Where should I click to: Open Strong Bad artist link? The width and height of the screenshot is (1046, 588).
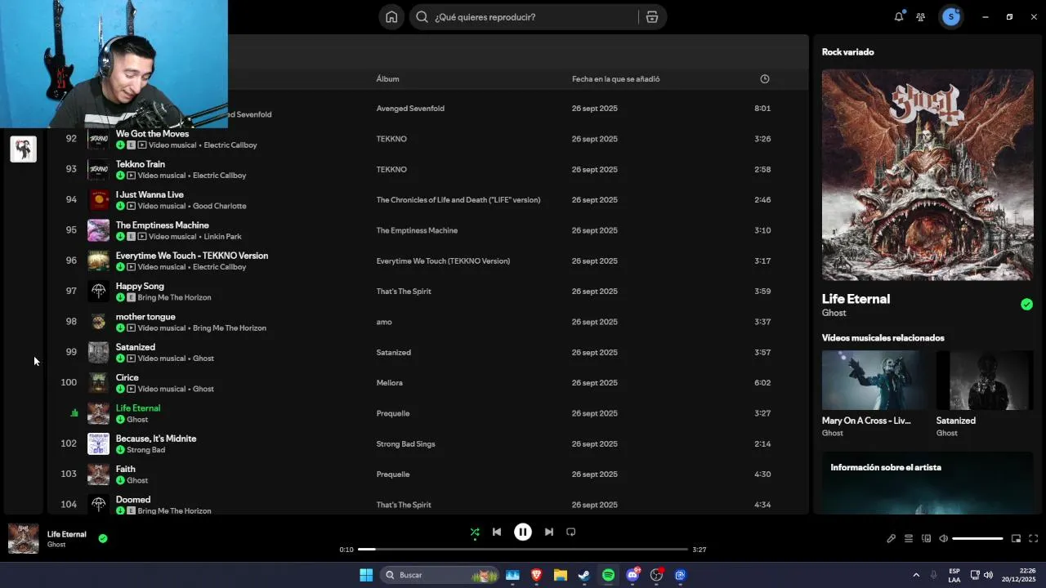coord(145,450)
